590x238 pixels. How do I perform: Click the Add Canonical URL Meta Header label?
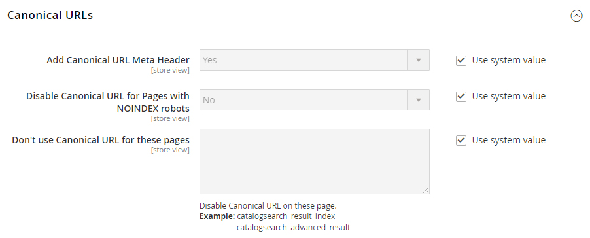(118, 60)
